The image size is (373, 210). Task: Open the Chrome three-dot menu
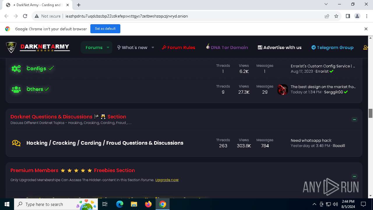[367, 16]
